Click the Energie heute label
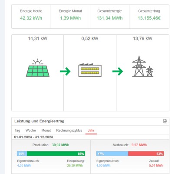Viewport: 172px width, 174px height. [31, 11]
